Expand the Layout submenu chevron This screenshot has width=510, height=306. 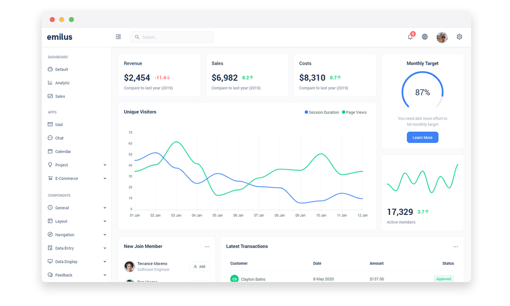point(105,221)
